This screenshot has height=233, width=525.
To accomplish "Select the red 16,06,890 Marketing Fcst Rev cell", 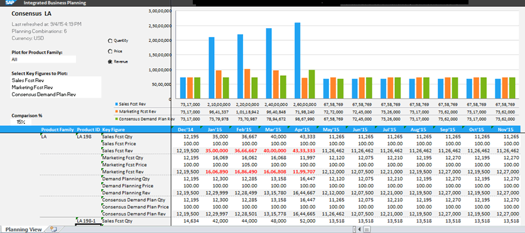I will pyautogui.click(x=217, y=172).
